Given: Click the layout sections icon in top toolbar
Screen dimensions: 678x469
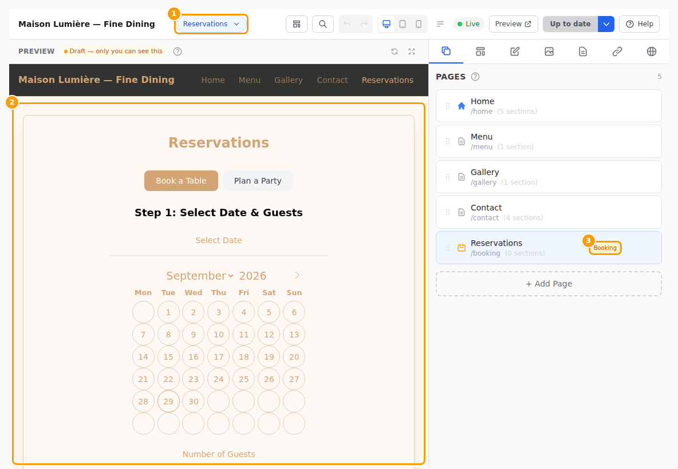Looking at the screenshot, I should click(x=297, y=24).
